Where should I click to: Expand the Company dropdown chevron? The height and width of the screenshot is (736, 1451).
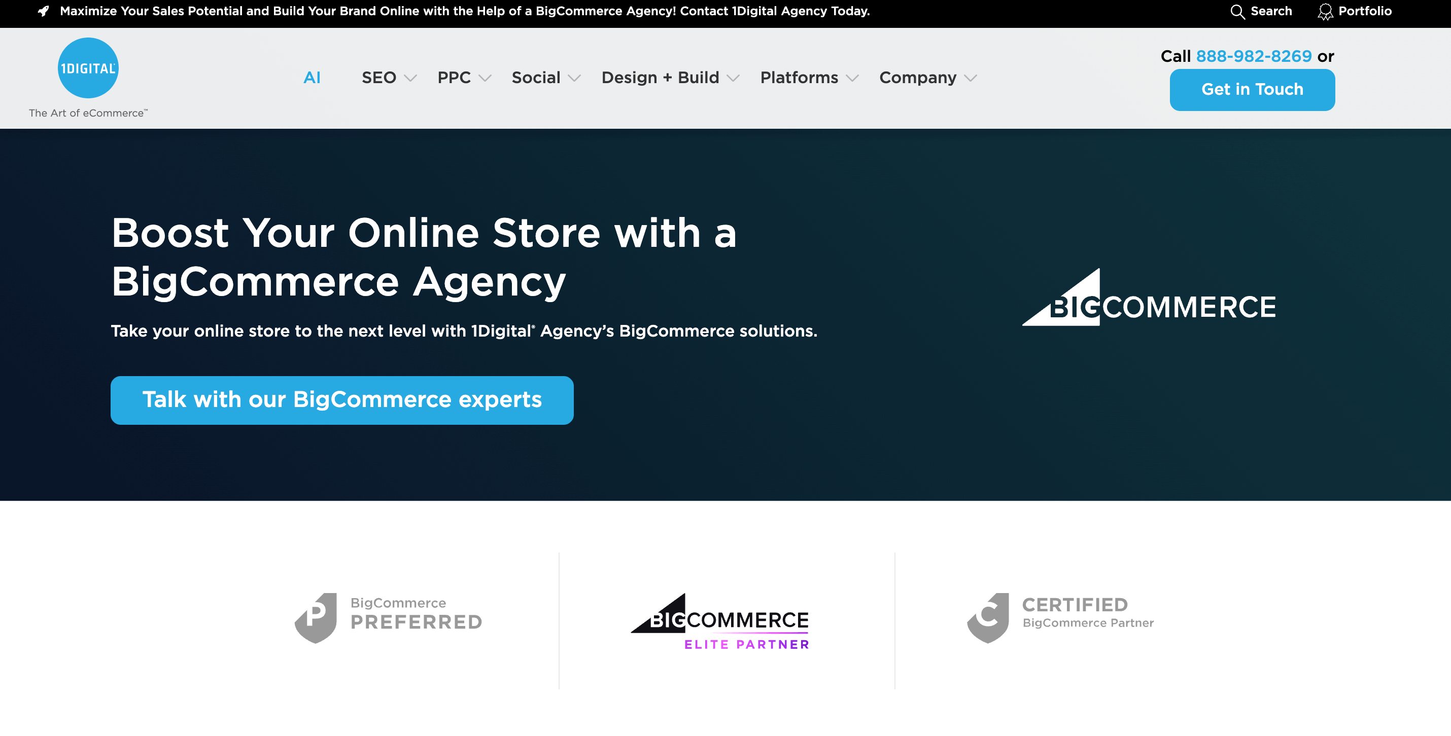tap(970, 78)
